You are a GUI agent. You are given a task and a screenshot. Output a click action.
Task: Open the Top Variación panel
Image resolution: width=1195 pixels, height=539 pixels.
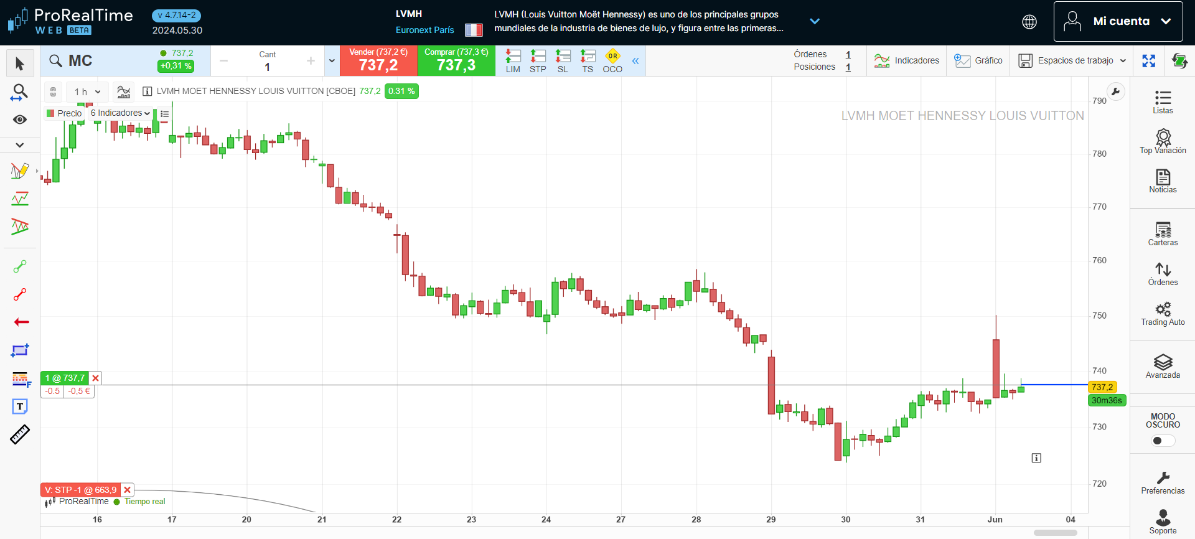click(x=1163, y=141)
